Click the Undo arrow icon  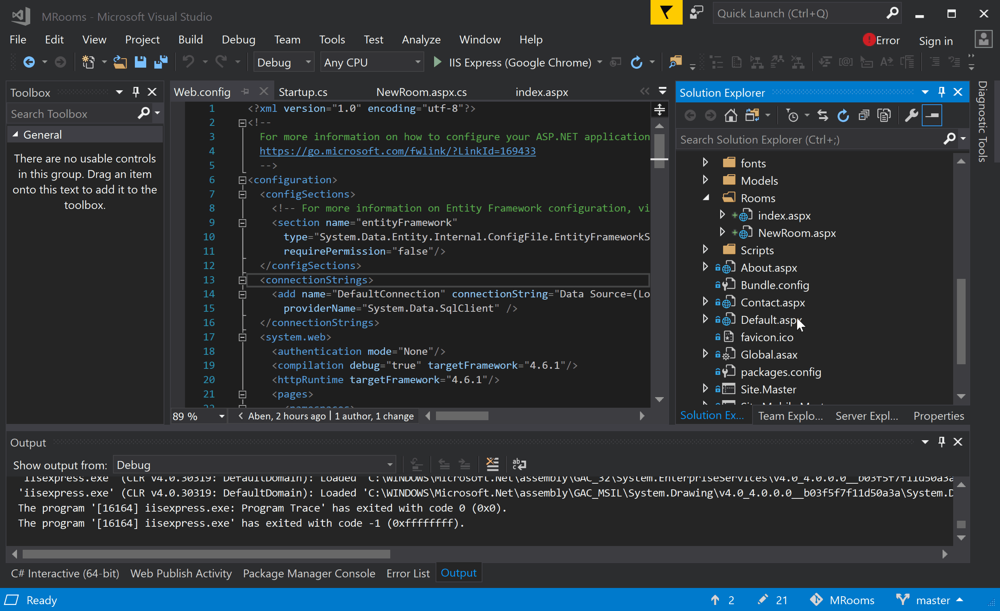(x=188, y=62)
